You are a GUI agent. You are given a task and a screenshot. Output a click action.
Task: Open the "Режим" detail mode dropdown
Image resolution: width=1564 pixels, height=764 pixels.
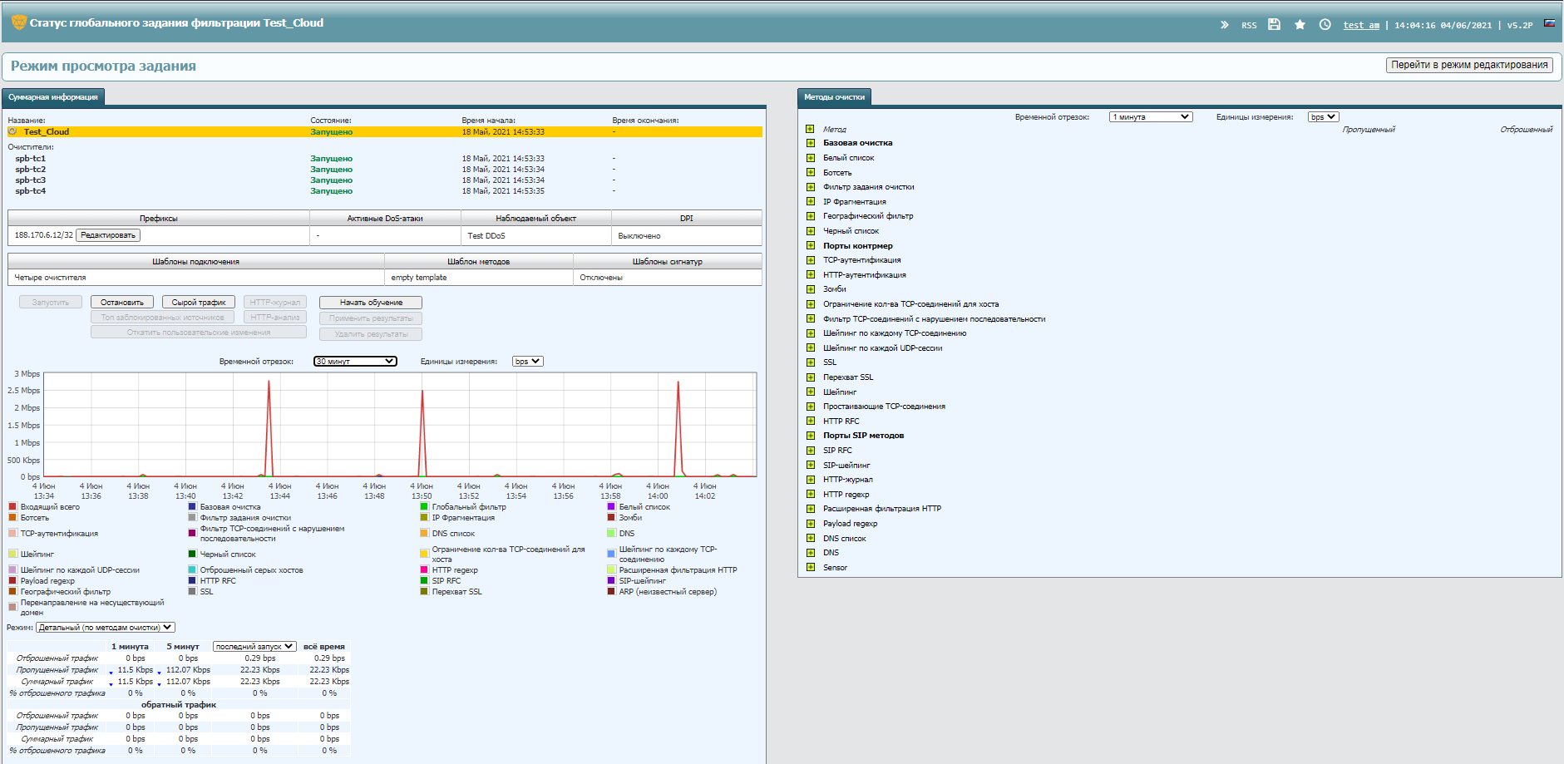pyautogui.click(x=106, y=628)
